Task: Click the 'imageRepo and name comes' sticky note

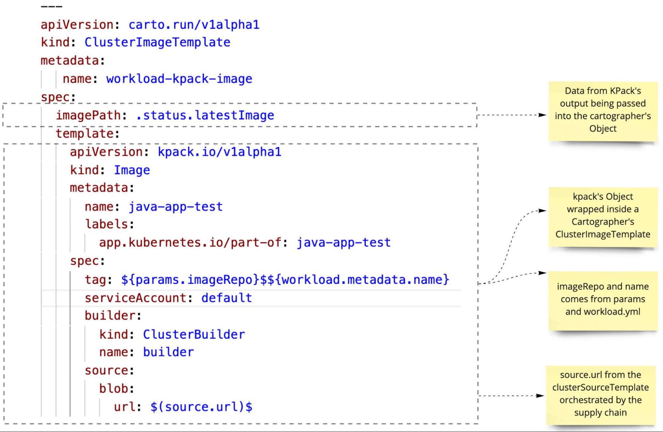Action: [x=603, y=299]
